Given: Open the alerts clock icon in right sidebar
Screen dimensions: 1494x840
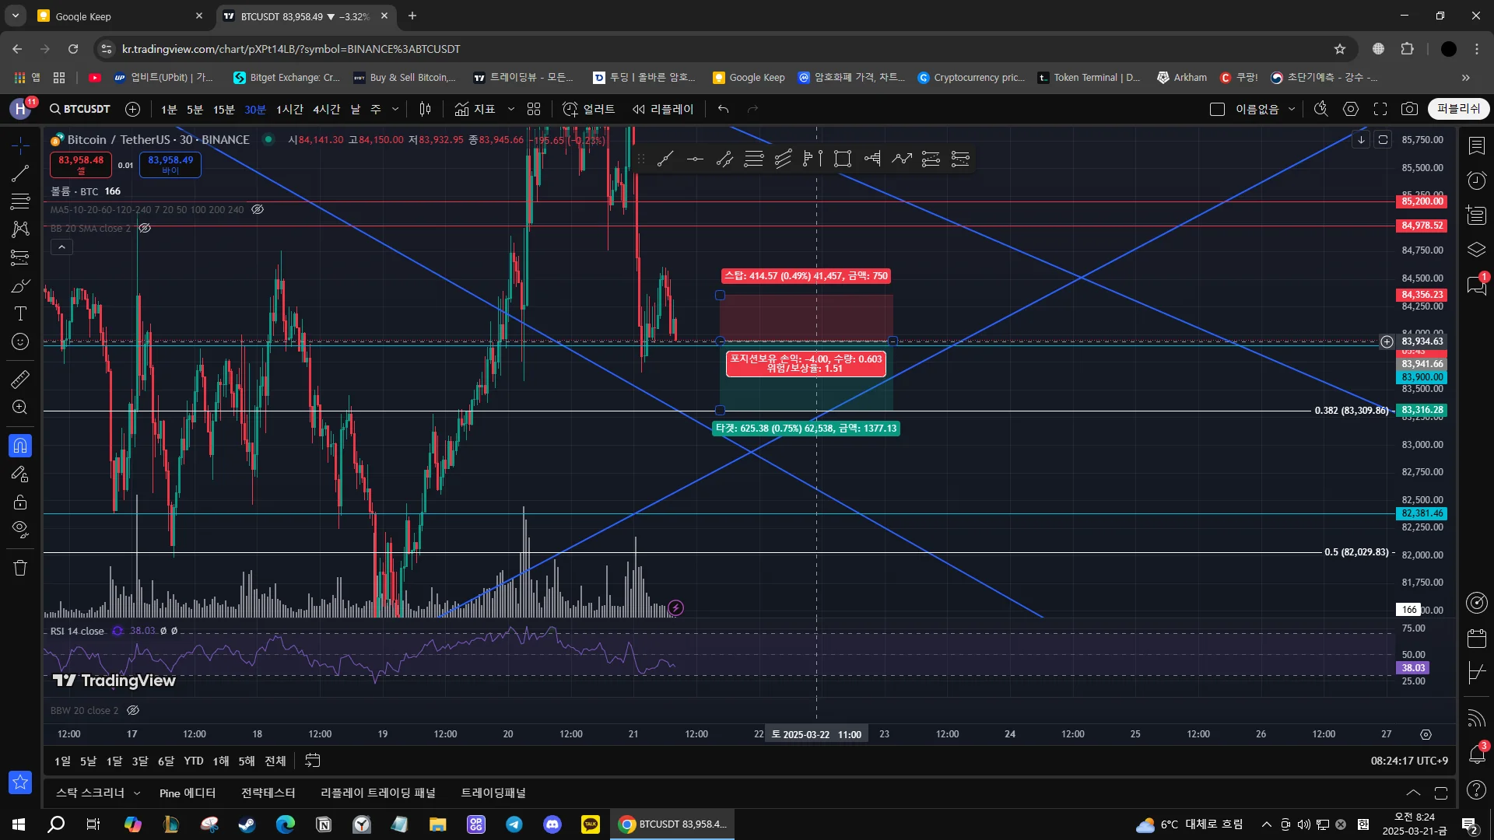Looking at the screenshot, I should (1476, 180).
